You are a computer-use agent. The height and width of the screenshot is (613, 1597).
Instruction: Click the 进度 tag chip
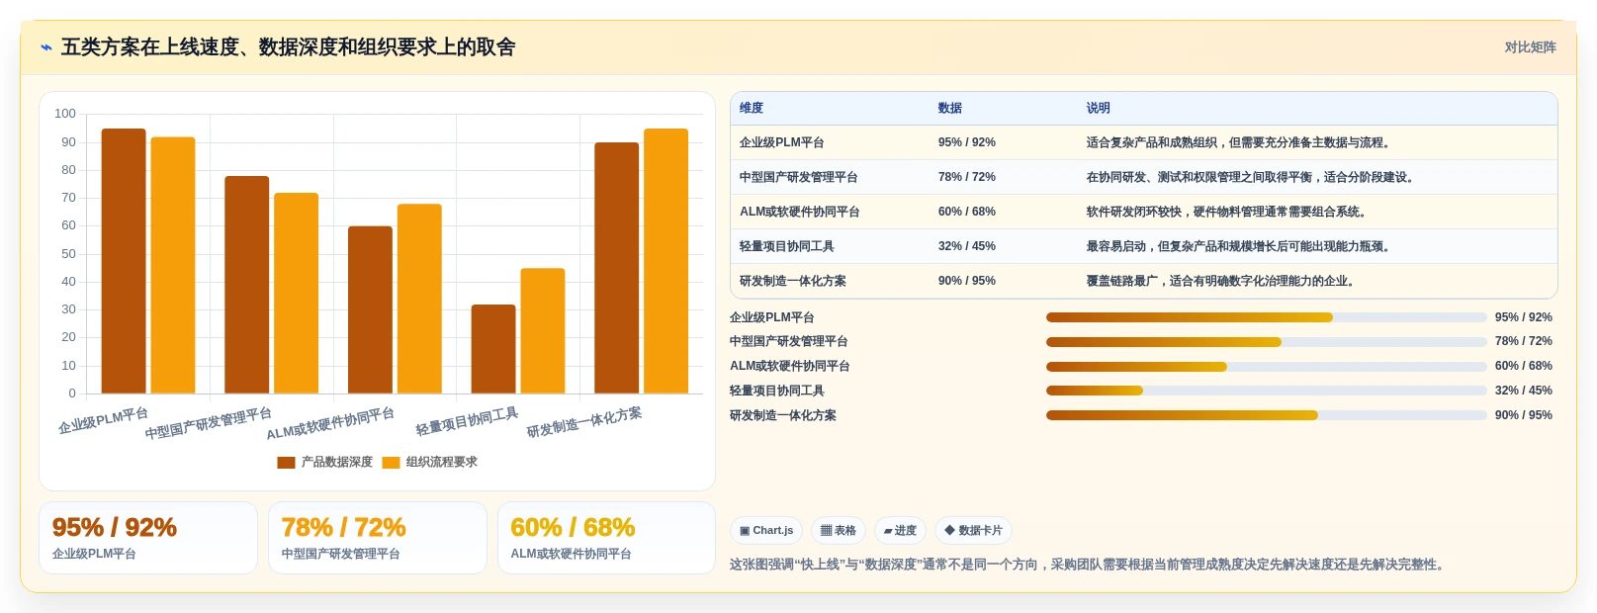(900, 531)
